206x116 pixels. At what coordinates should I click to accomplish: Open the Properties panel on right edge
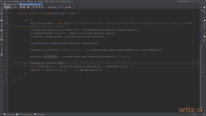click(204, 24)
